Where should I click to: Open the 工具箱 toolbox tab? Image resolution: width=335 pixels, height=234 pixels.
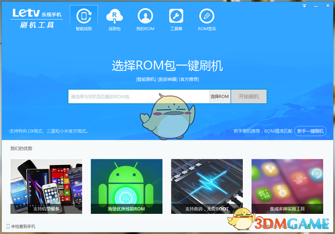pos(176,19)
